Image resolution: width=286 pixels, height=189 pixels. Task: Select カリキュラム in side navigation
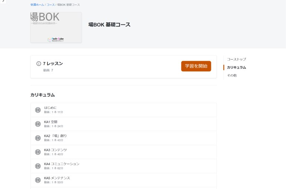236,67
